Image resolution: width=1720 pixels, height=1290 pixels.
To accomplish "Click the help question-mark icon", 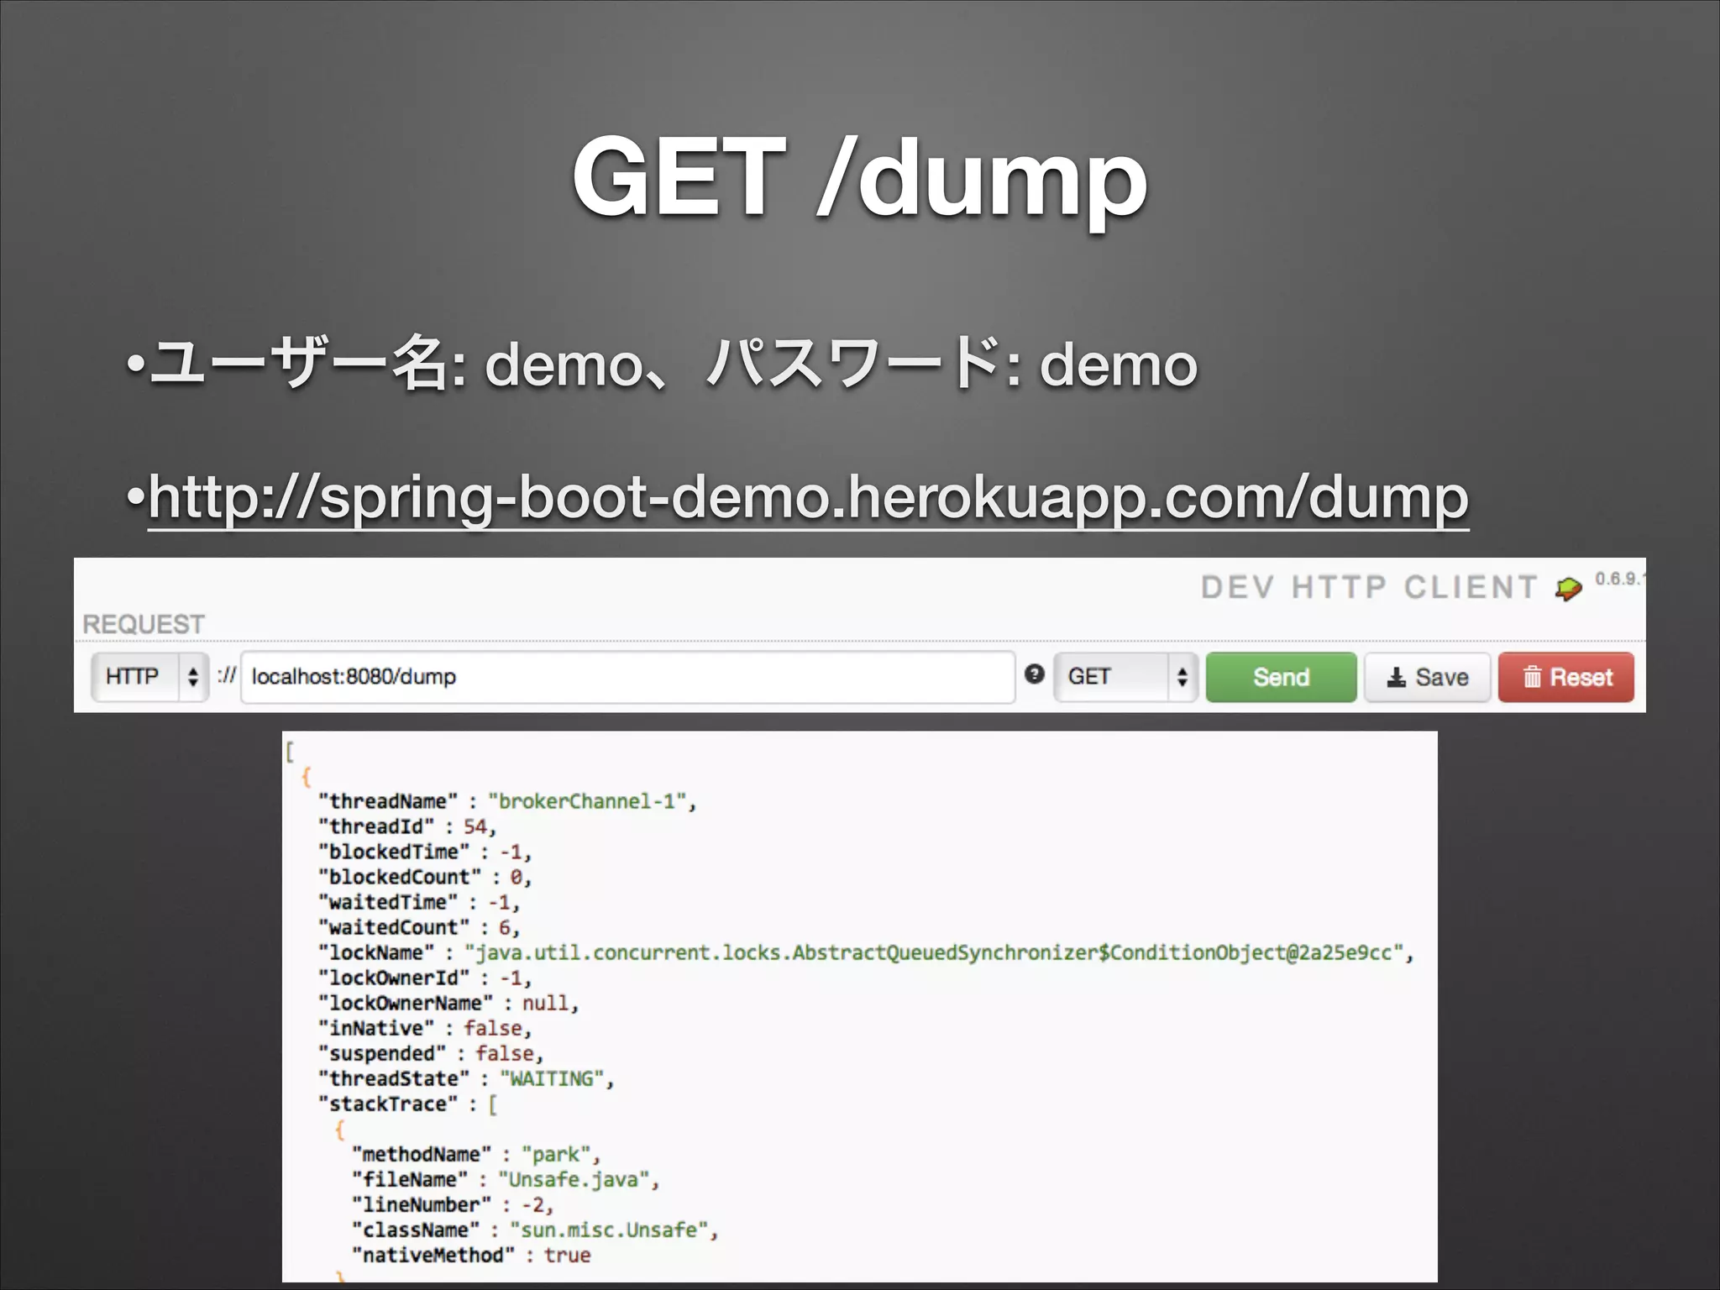I will point(1035,674).
